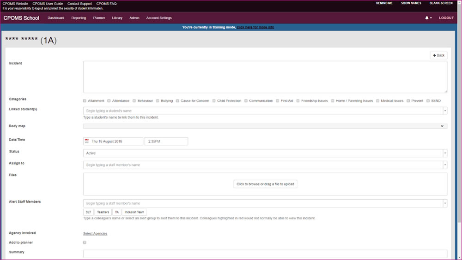
Task: Open the Planner menu
Action: pos(99,18)
